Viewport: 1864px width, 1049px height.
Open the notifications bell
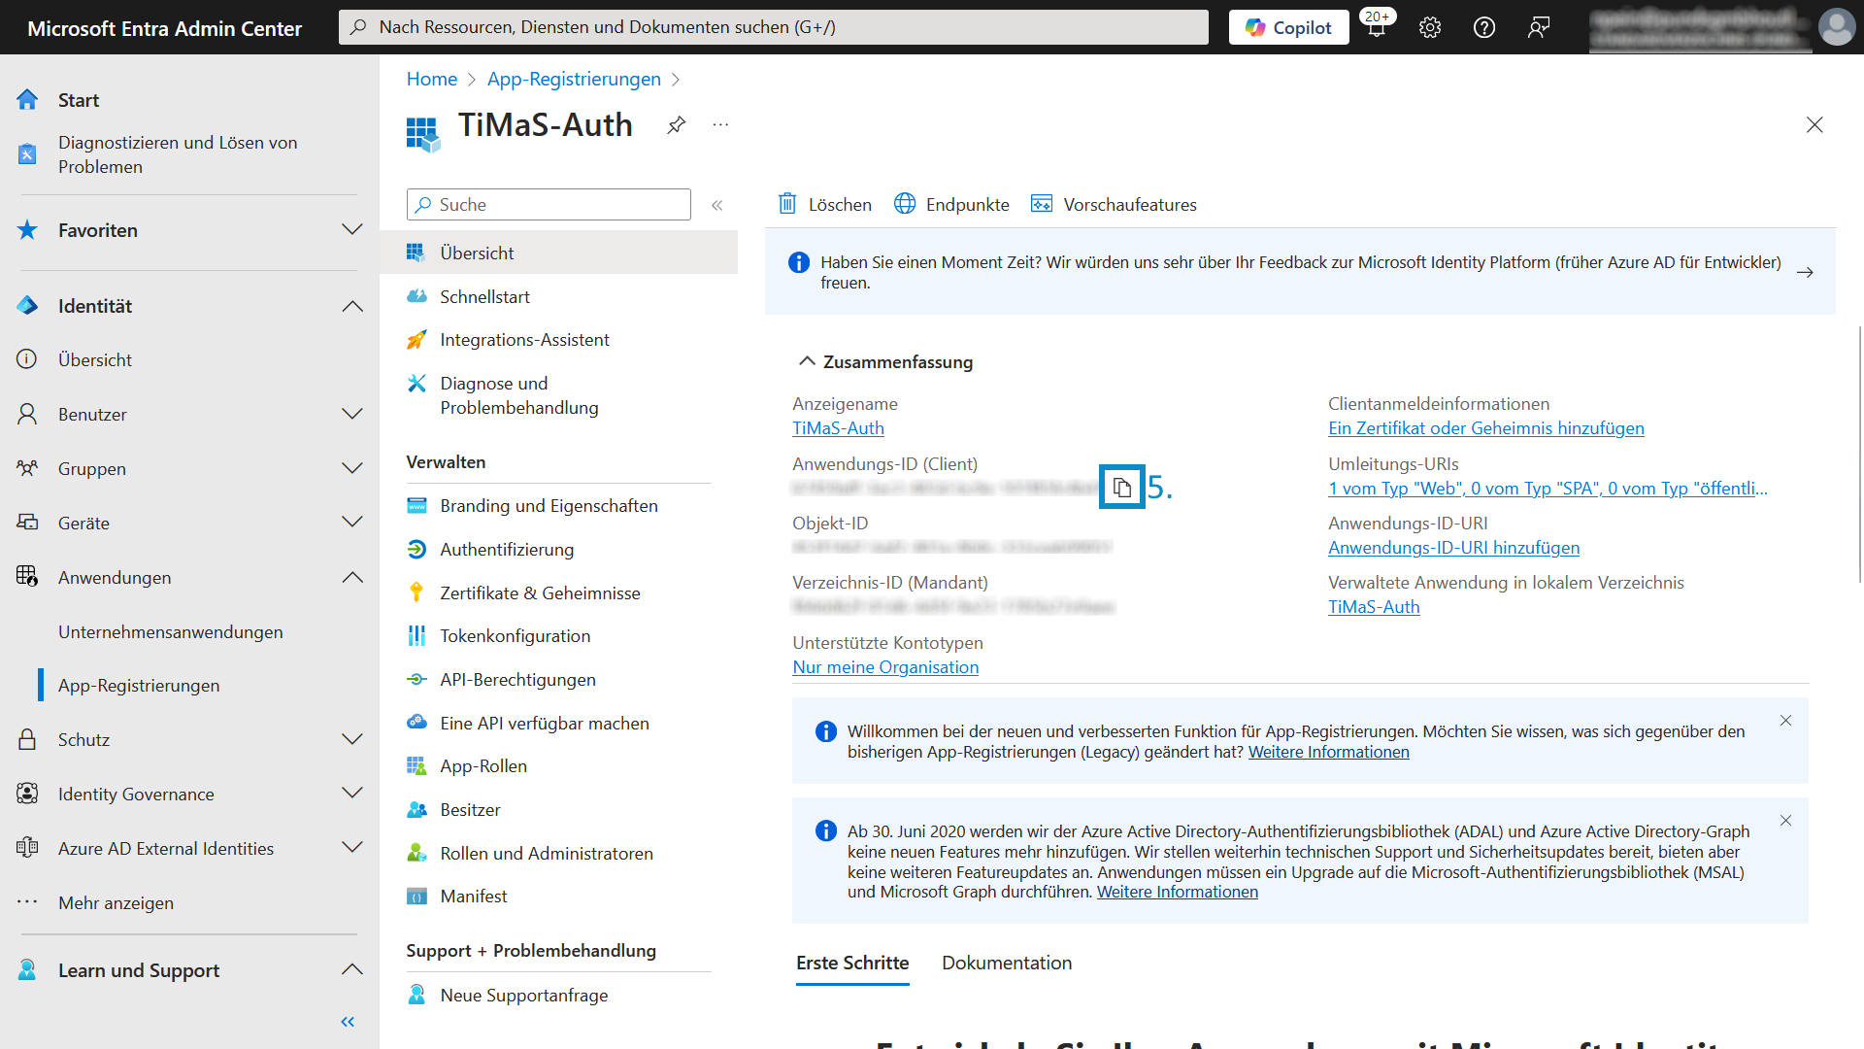[x=1377, y=25]
